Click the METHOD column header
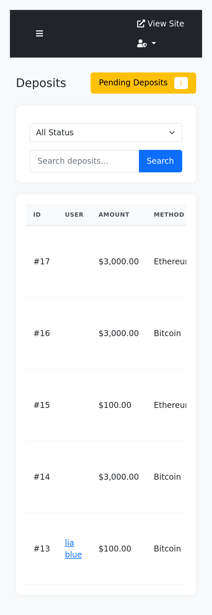The height and width of the screenshot is (615, 212). [x=169, y=215]
